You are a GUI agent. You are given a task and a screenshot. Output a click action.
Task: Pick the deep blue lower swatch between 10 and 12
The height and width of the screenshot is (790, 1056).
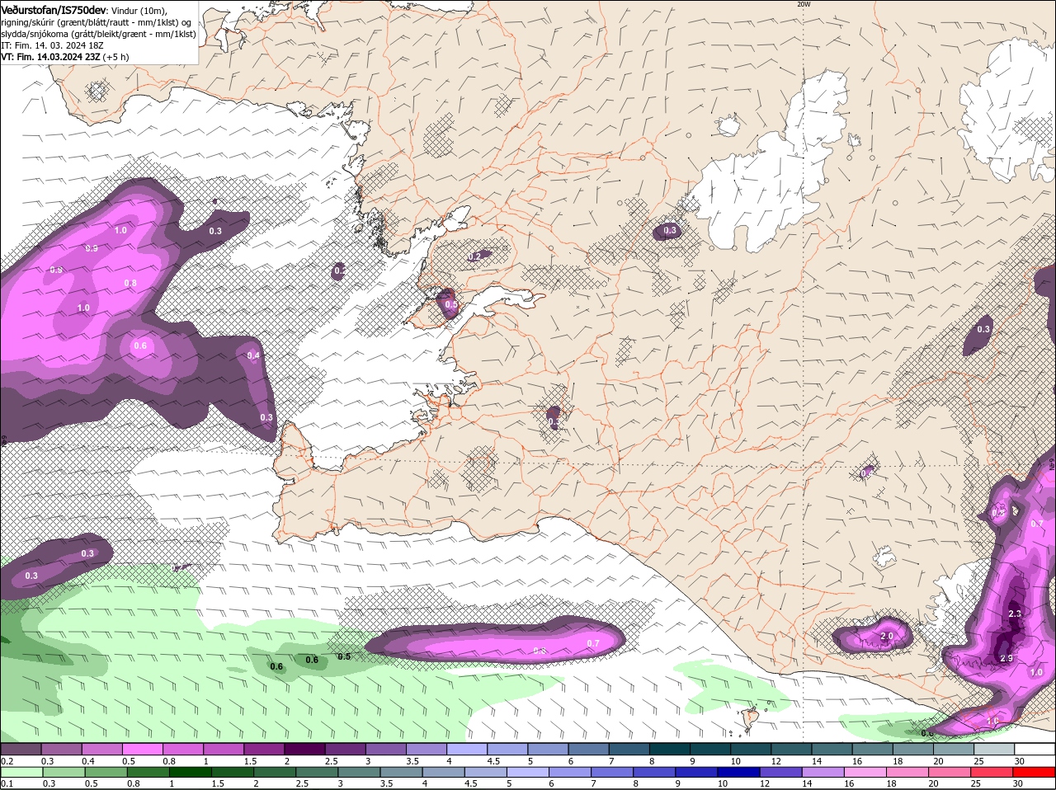(739, 772)
